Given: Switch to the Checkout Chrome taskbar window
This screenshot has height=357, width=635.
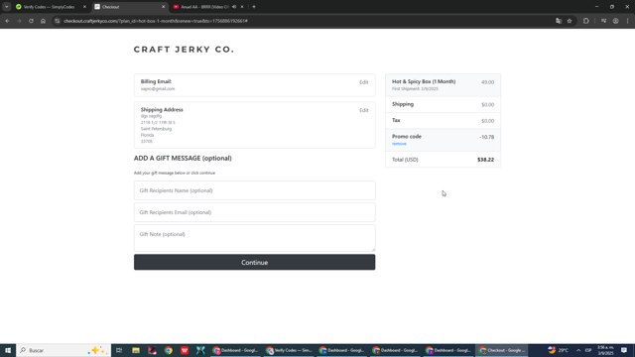Looking at the screenshot, I should pos(502,350).
